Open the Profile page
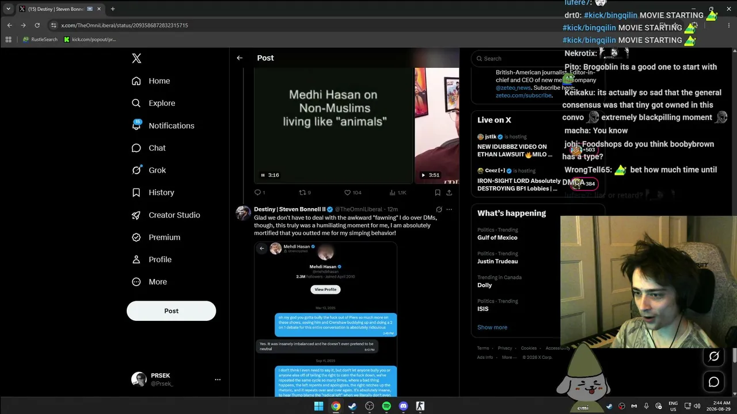The width and height of the screenshot is (737, 414). coord(151,259)
